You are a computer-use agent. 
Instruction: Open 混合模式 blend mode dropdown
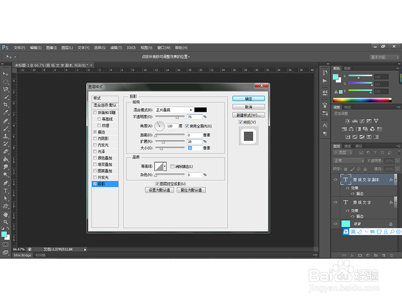tap(173, 110)
